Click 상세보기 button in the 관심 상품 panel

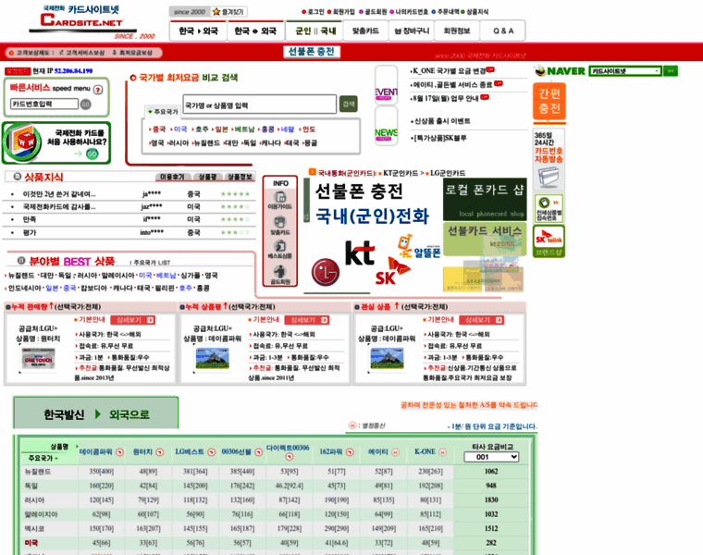click(482, 320)
